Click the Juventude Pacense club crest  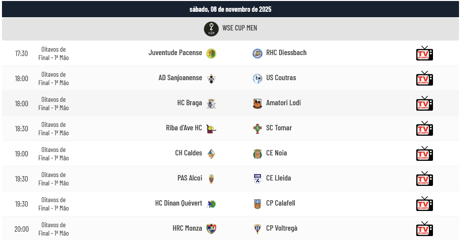211,53
